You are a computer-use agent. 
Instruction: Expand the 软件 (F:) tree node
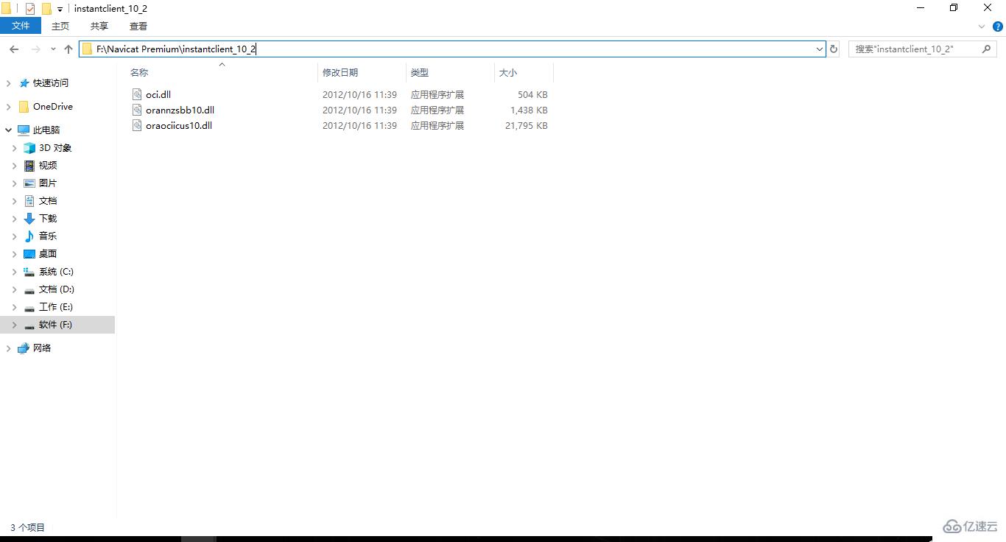[15, 324]
